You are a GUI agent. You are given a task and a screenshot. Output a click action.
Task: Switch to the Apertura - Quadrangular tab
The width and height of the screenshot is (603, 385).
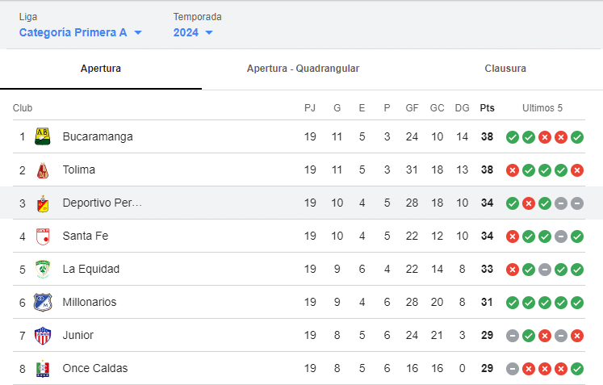tap(303, 69)
